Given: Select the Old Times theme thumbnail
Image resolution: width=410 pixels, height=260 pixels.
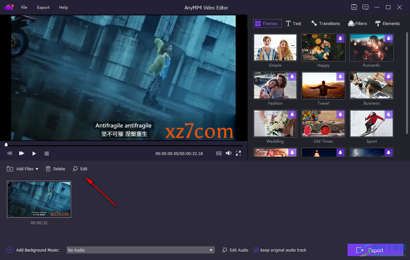Looking at the screenshot, I should pos(323,123).
